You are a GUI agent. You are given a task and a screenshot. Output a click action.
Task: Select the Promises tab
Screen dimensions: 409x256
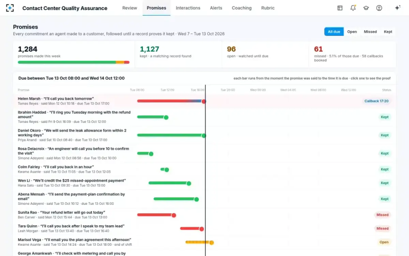click(x=156, y=8)
